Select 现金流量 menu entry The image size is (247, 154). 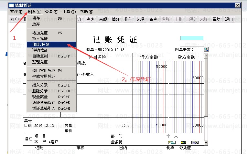click(51, 97)
